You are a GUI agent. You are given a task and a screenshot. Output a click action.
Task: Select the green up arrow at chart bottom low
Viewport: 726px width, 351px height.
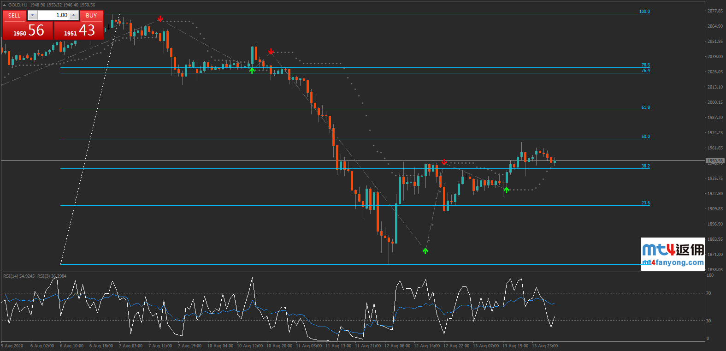coord(425,251)
